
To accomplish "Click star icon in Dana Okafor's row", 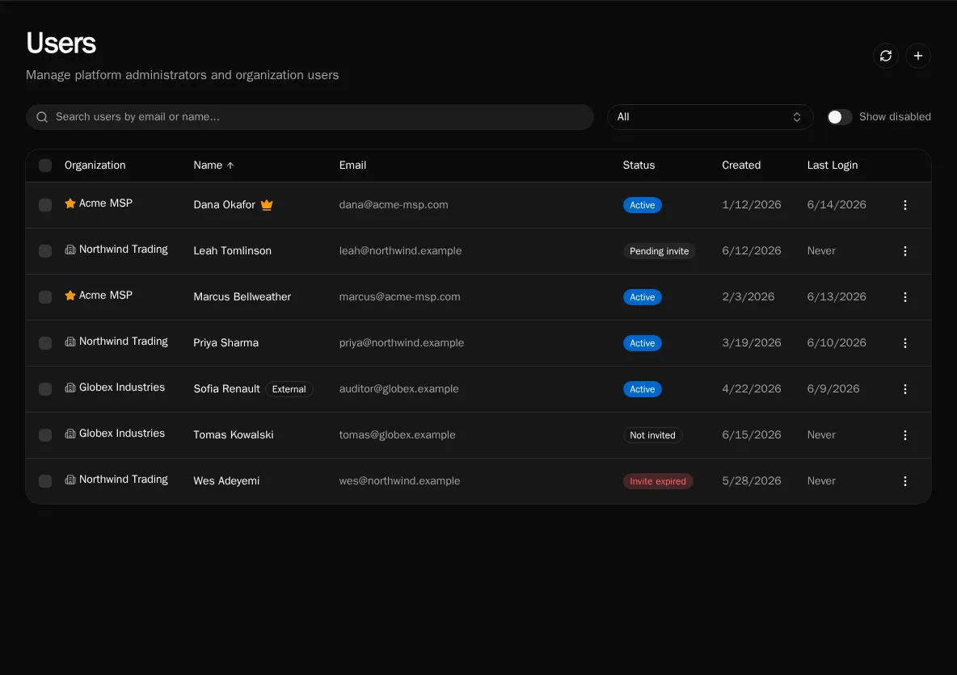I will point(70,203).
